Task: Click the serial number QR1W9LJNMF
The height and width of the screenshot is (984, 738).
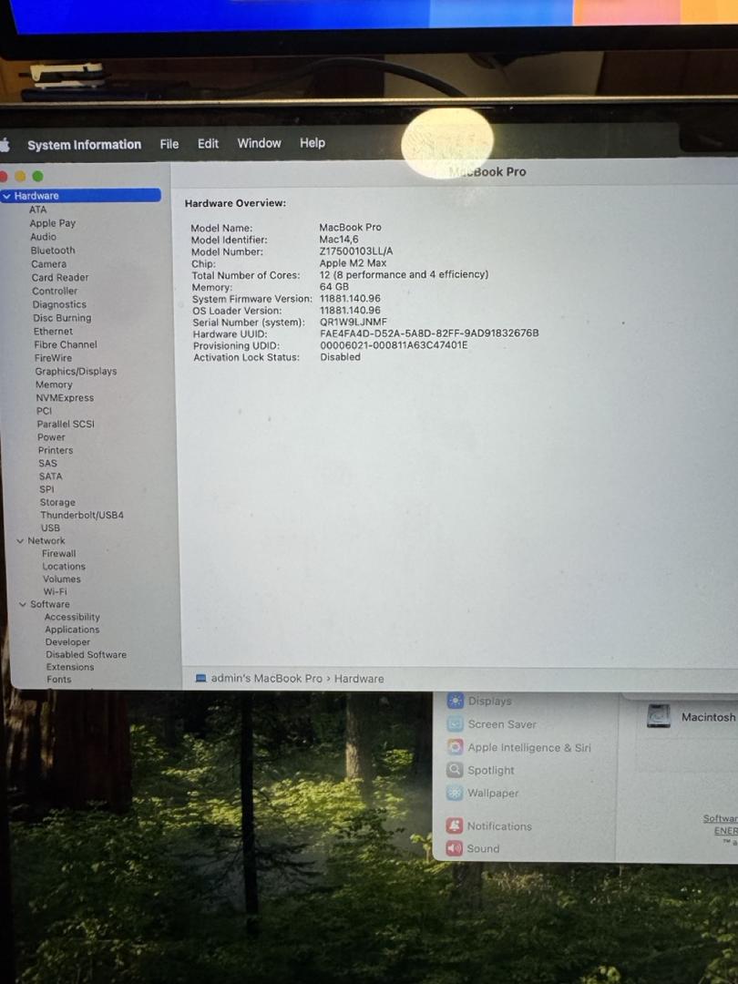Action: pyautogui.click(x=354, y=322)
